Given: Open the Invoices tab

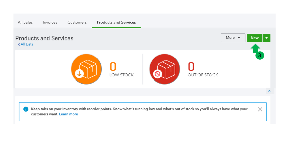Looking at the screenshot, I should click(x=50, y=22).
